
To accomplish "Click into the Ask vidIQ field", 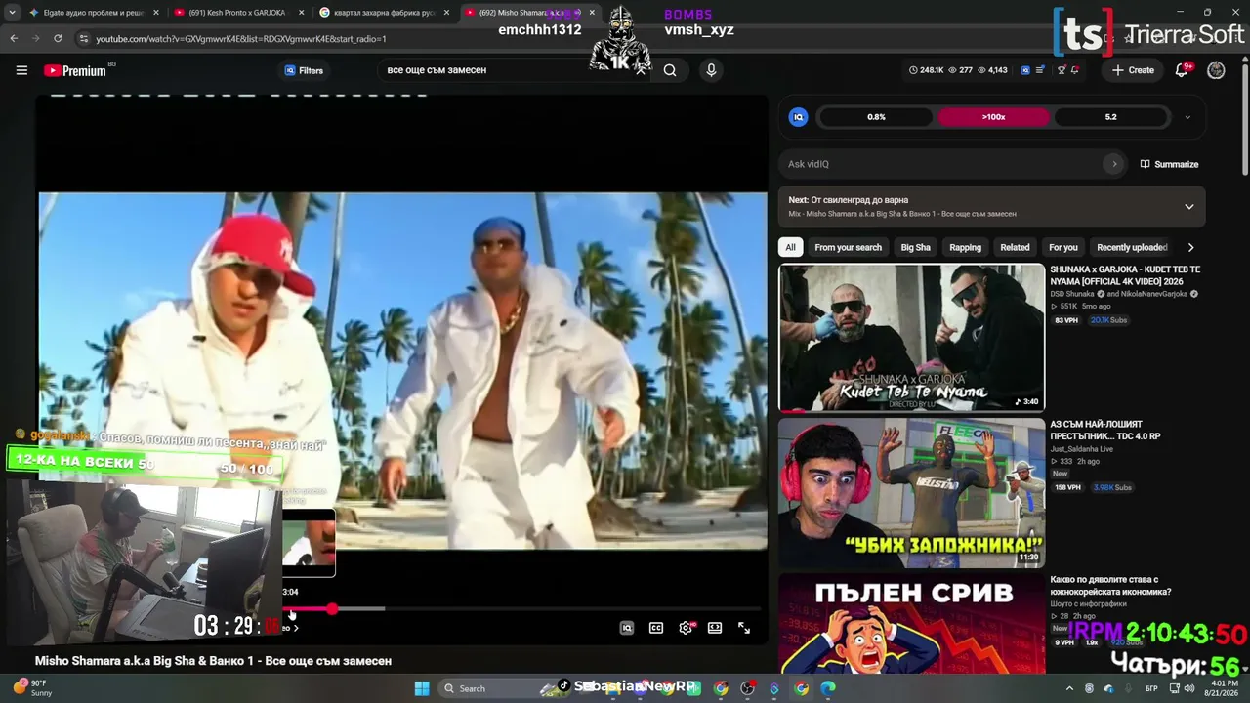I will [x=942, y=164].
